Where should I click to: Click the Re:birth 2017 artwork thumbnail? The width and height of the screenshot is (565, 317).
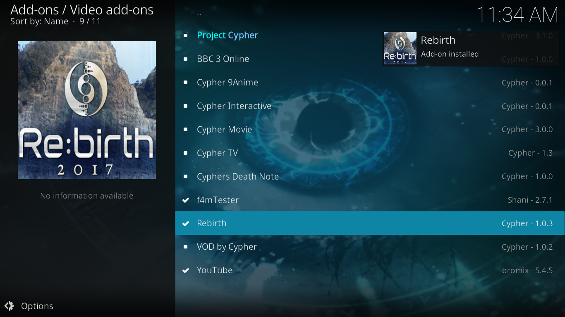click(87, 110)
